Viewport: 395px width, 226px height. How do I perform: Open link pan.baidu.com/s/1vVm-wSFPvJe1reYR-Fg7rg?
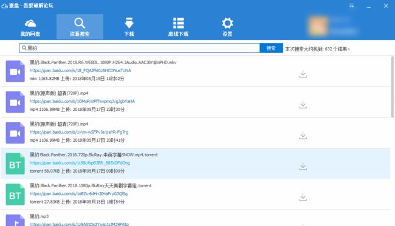click(x=79, y=132)
